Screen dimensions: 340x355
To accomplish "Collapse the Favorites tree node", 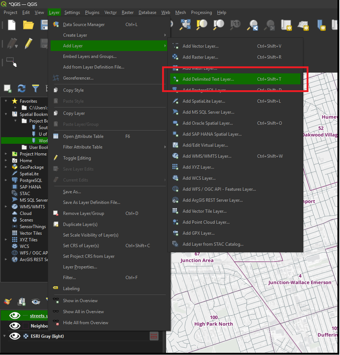I will pos(6,101).
